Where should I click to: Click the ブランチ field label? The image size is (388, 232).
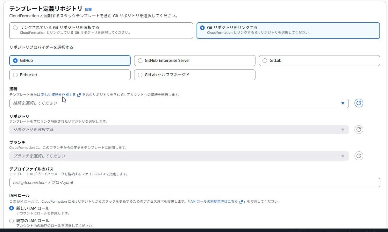[17, 142]
